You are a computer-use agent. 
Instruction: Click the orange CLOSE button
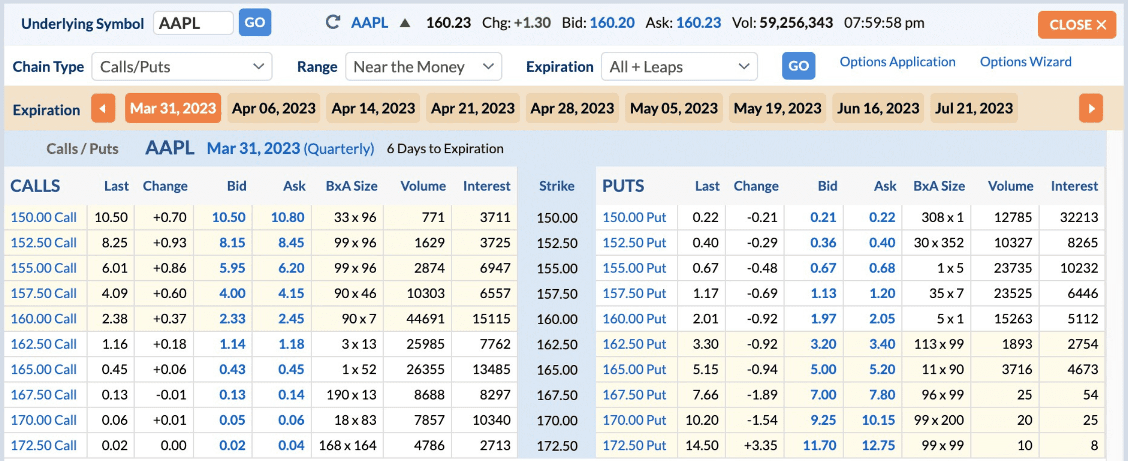1077,25
